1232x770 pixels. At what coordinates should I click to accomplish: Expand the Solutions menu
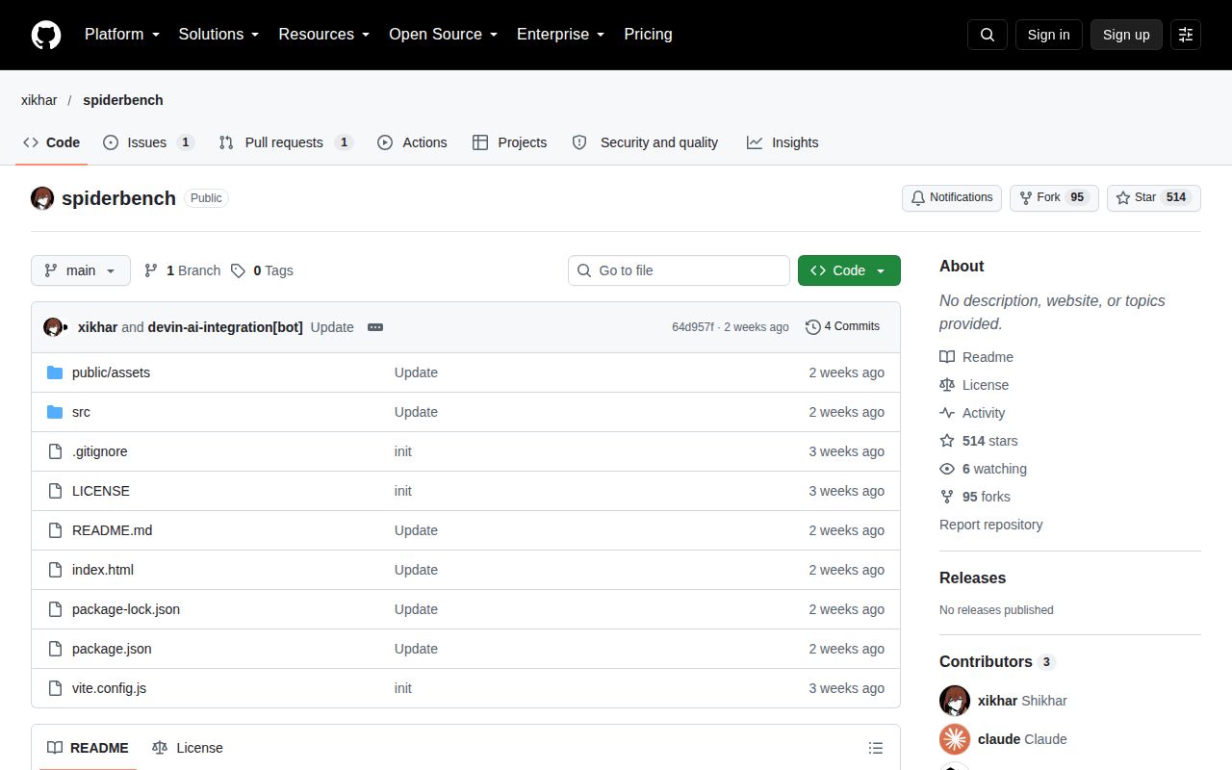coord(219,34)
